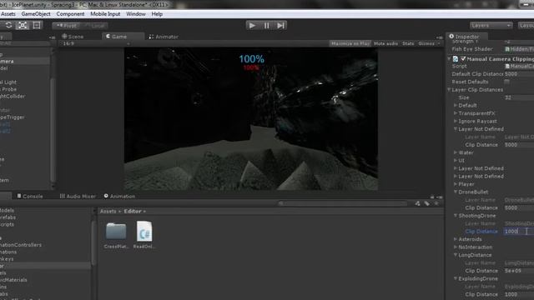The width and height of the screenshot is (534, 300).
Task: Expand the Default layer entry
Action: point(456,106)
